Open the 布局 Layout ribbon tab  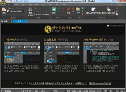[50, 5]
